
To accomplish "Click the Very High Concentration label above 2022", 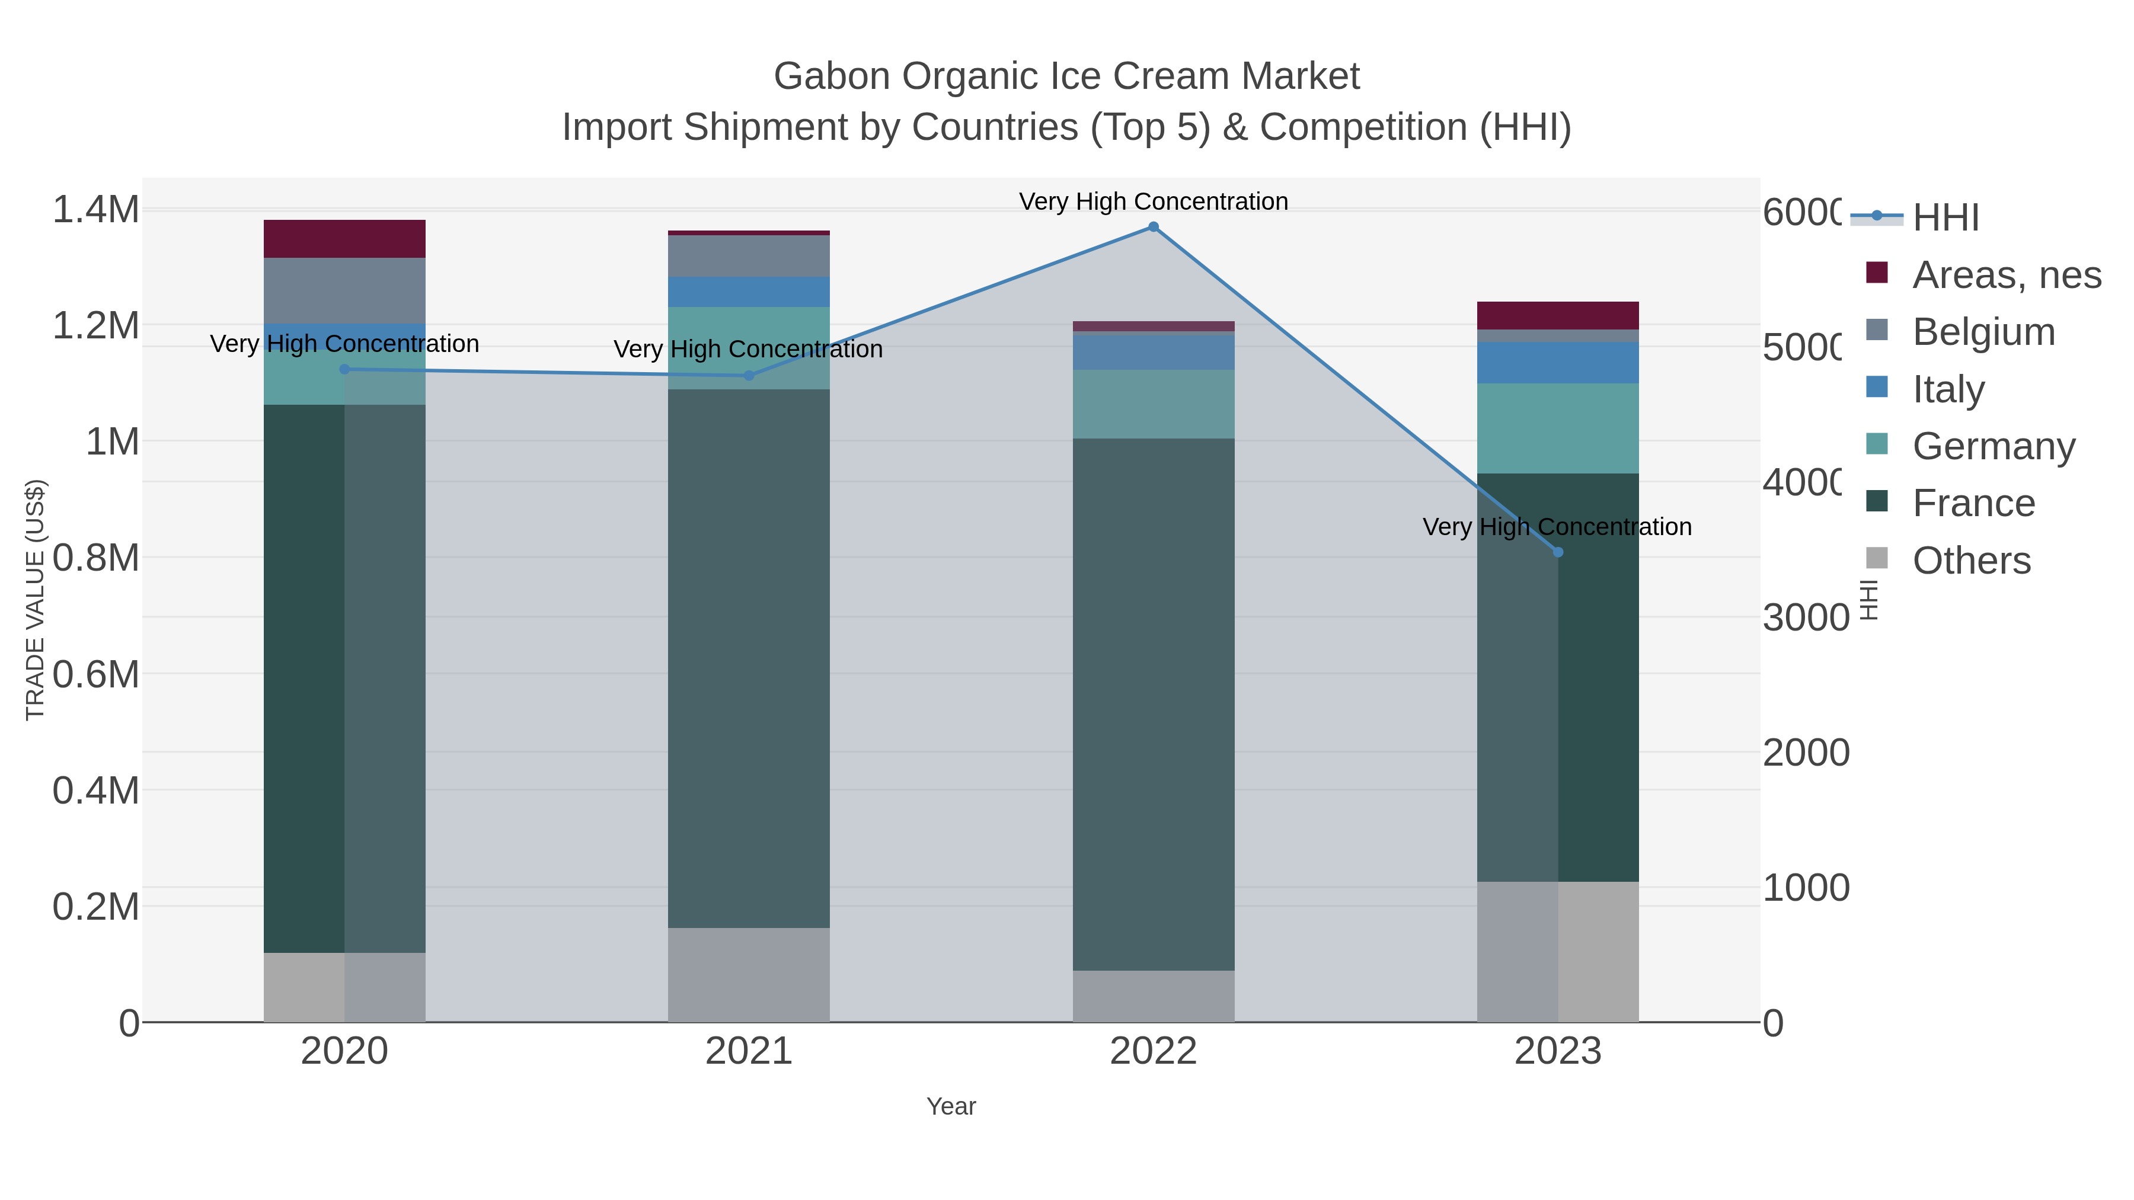I will [x=1153, y=201].
